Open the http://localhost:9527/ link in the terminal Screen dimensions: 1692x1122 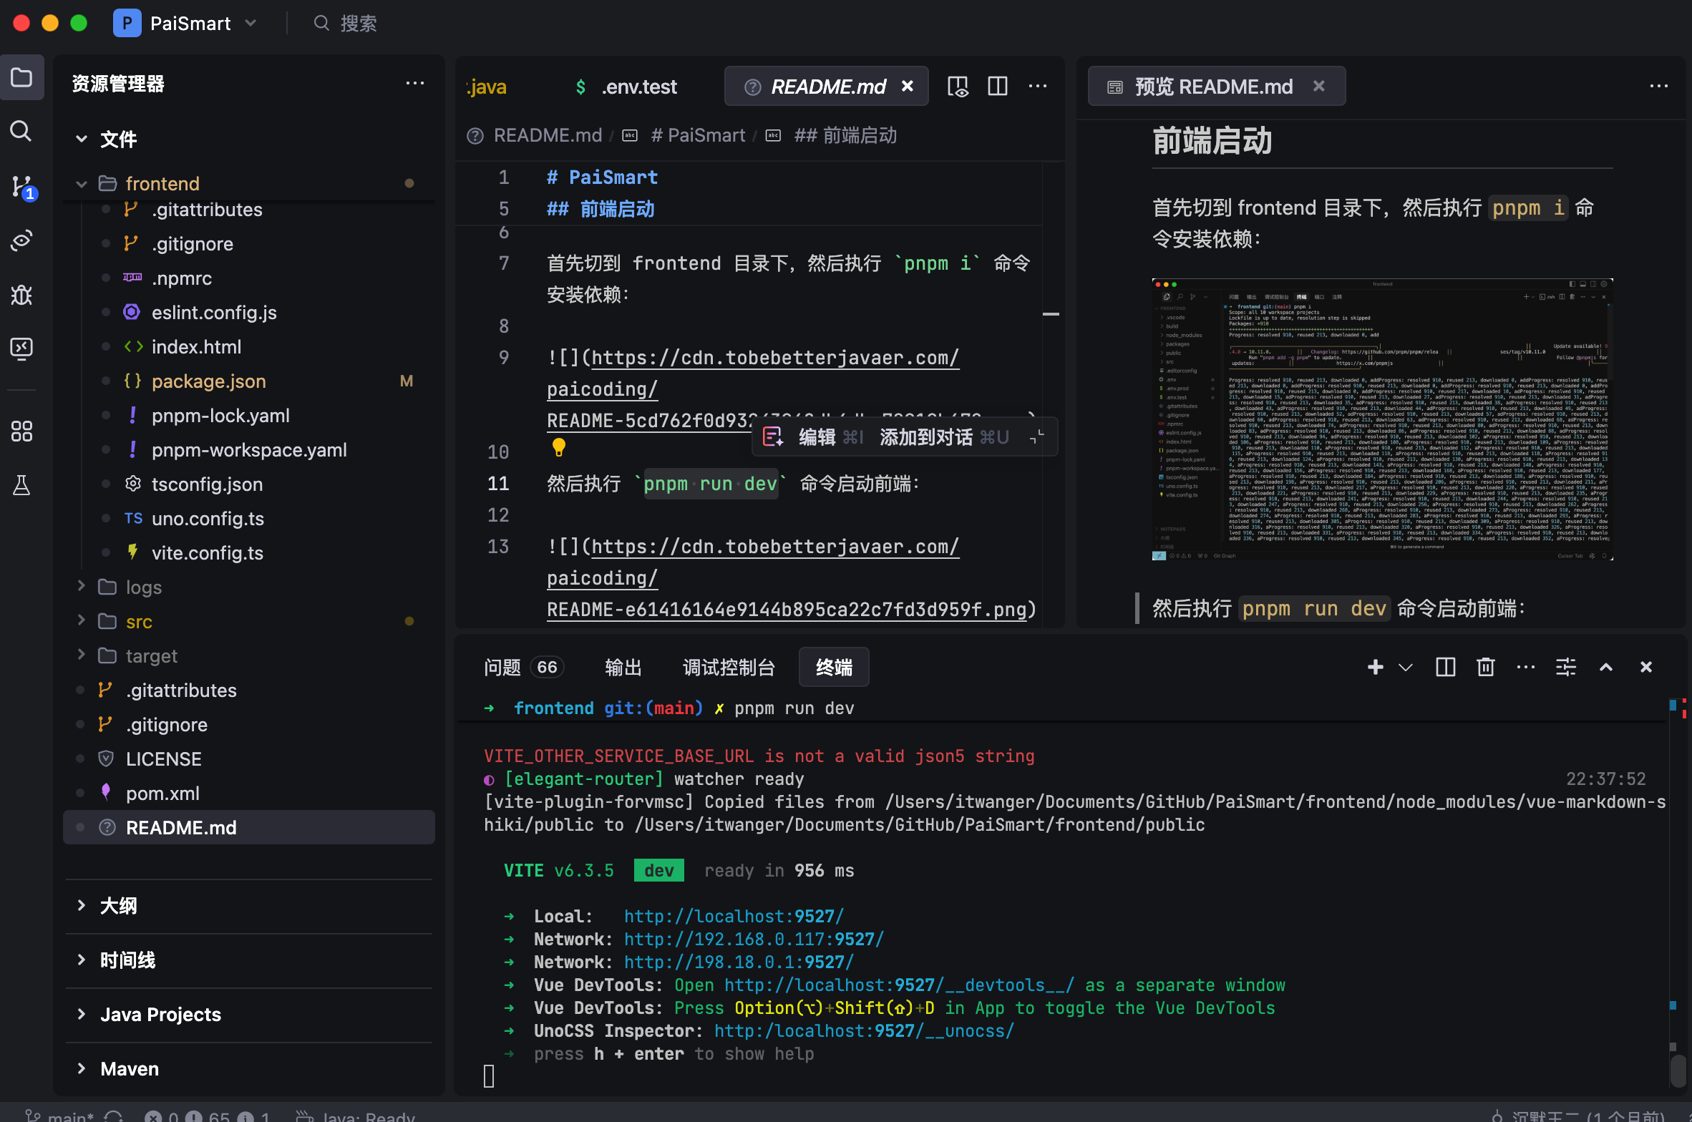[x=733, y=916]
